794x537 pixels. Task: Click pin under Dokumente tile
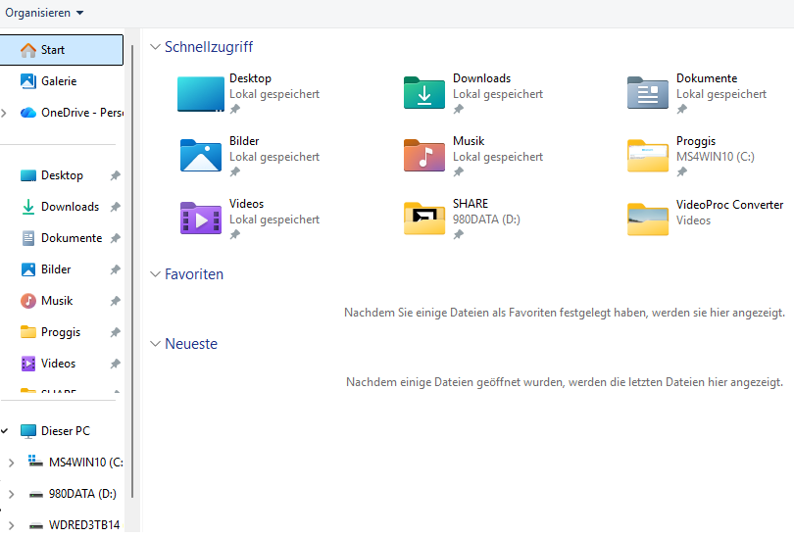(682, 109)
